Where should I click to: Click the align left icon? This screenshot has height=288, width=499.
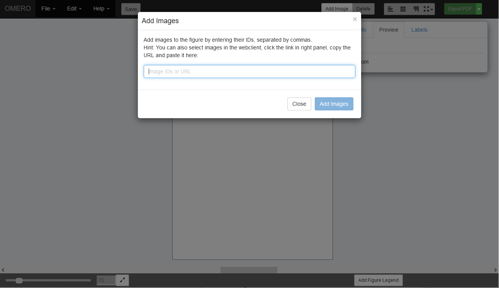click(390, 9)
